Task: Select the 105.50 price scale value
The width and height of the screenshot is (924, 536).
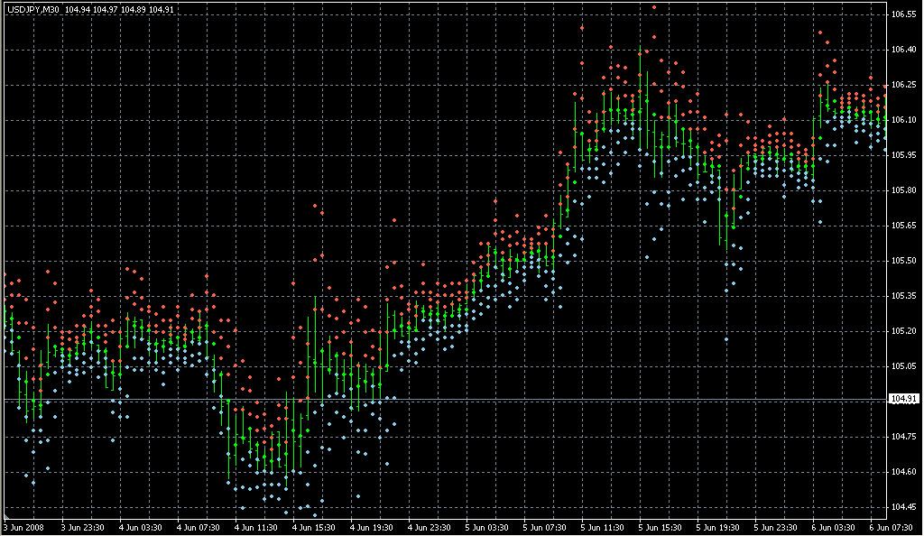Action: (903, 261)
